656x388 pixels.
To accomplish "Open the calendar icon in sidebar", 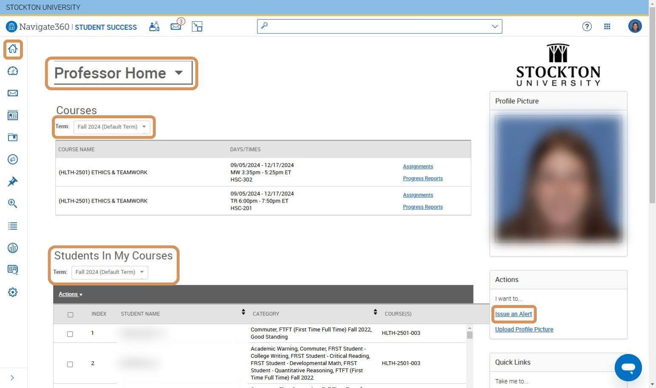I will (x=13, y=115).
